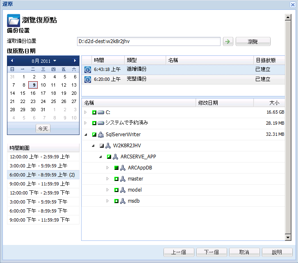Viewport: 298px width, 263px height.
Task: Click the ARCAppDB database icon
Action: (x=123, y=168)
